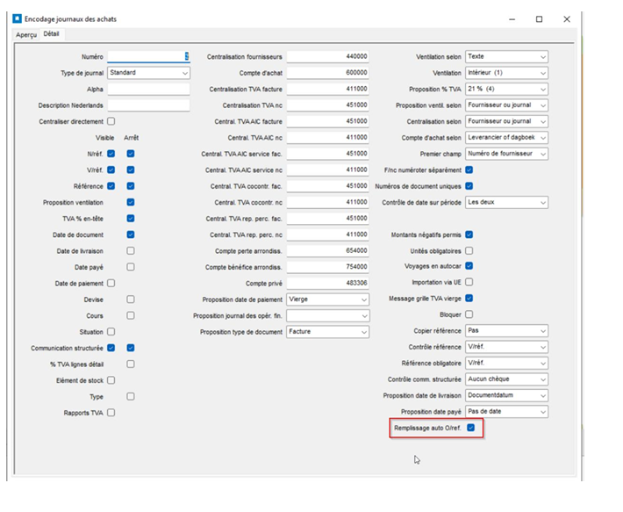
Task: Open Proposition date payé dropdown
Action: (x=506, y=411)
